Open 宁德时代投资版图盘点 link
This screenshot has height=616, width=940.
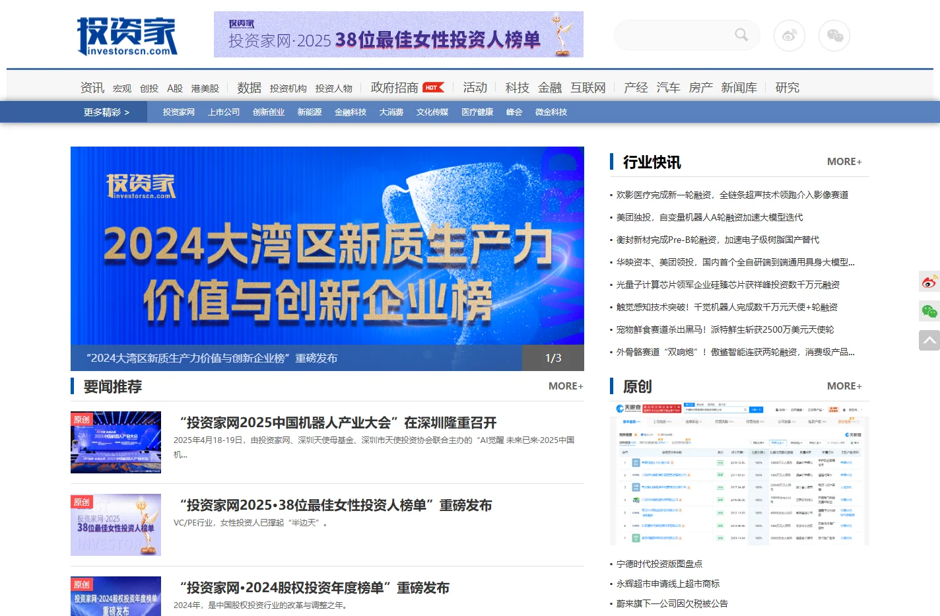pos(659,564)
